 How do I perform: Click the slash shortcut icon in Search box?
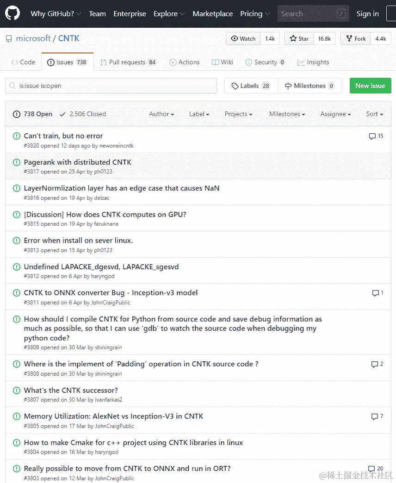[x=341, y=13]
